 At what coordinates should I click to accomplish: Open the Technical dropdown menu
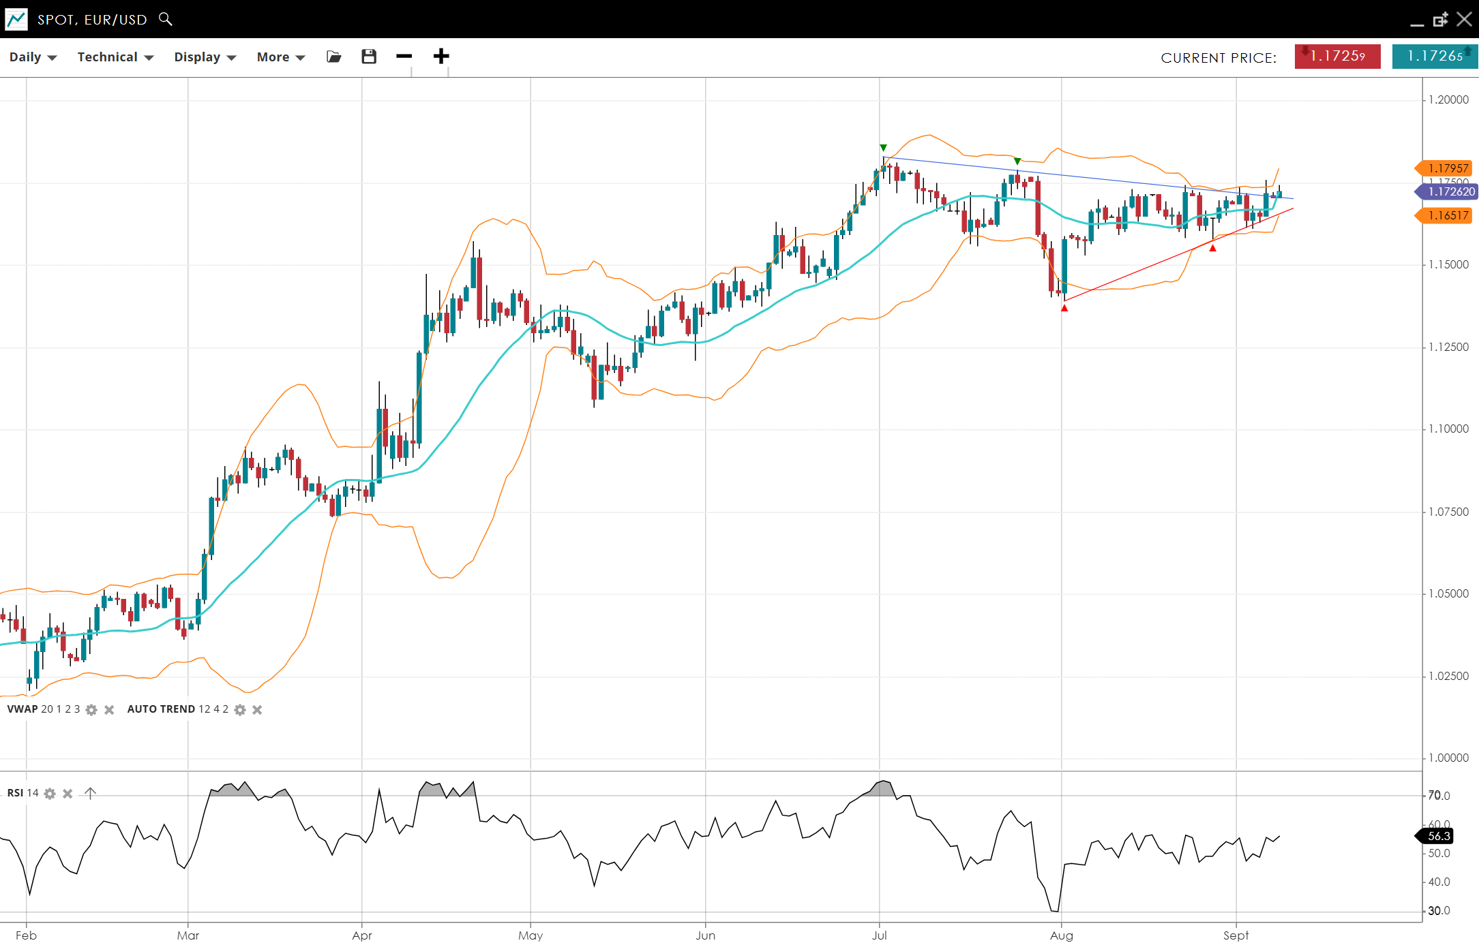click(115, 57)
